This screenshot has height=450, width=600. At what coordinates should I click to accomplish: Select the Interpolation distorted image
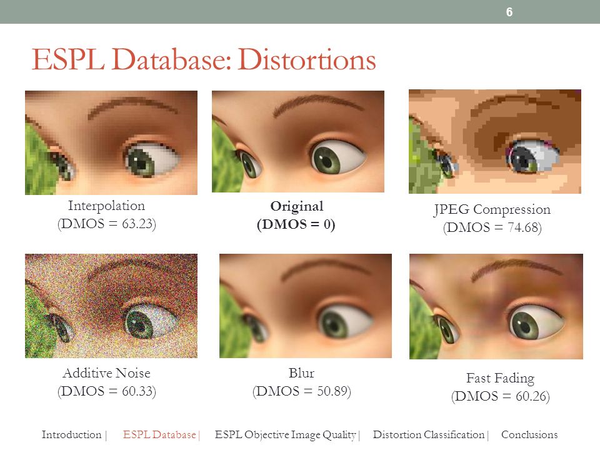pos(111,142)
